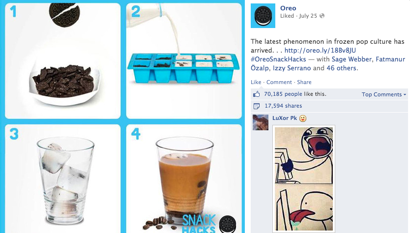Click the shares note icon
410x233 pixels.
pos(257,106)
